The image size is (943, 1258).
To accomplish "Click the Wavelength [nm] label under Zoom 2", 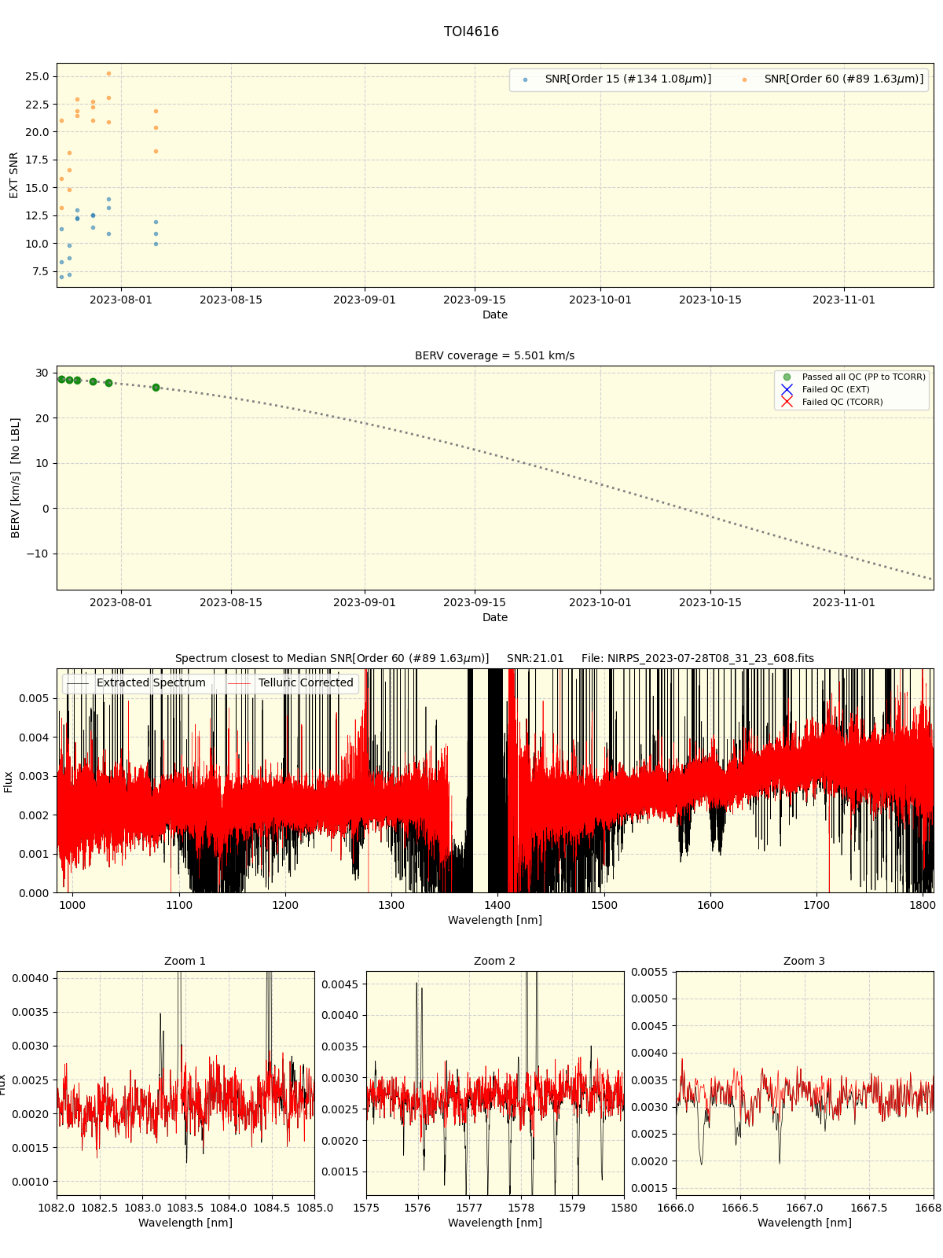I will click(x=495, y=1223).
